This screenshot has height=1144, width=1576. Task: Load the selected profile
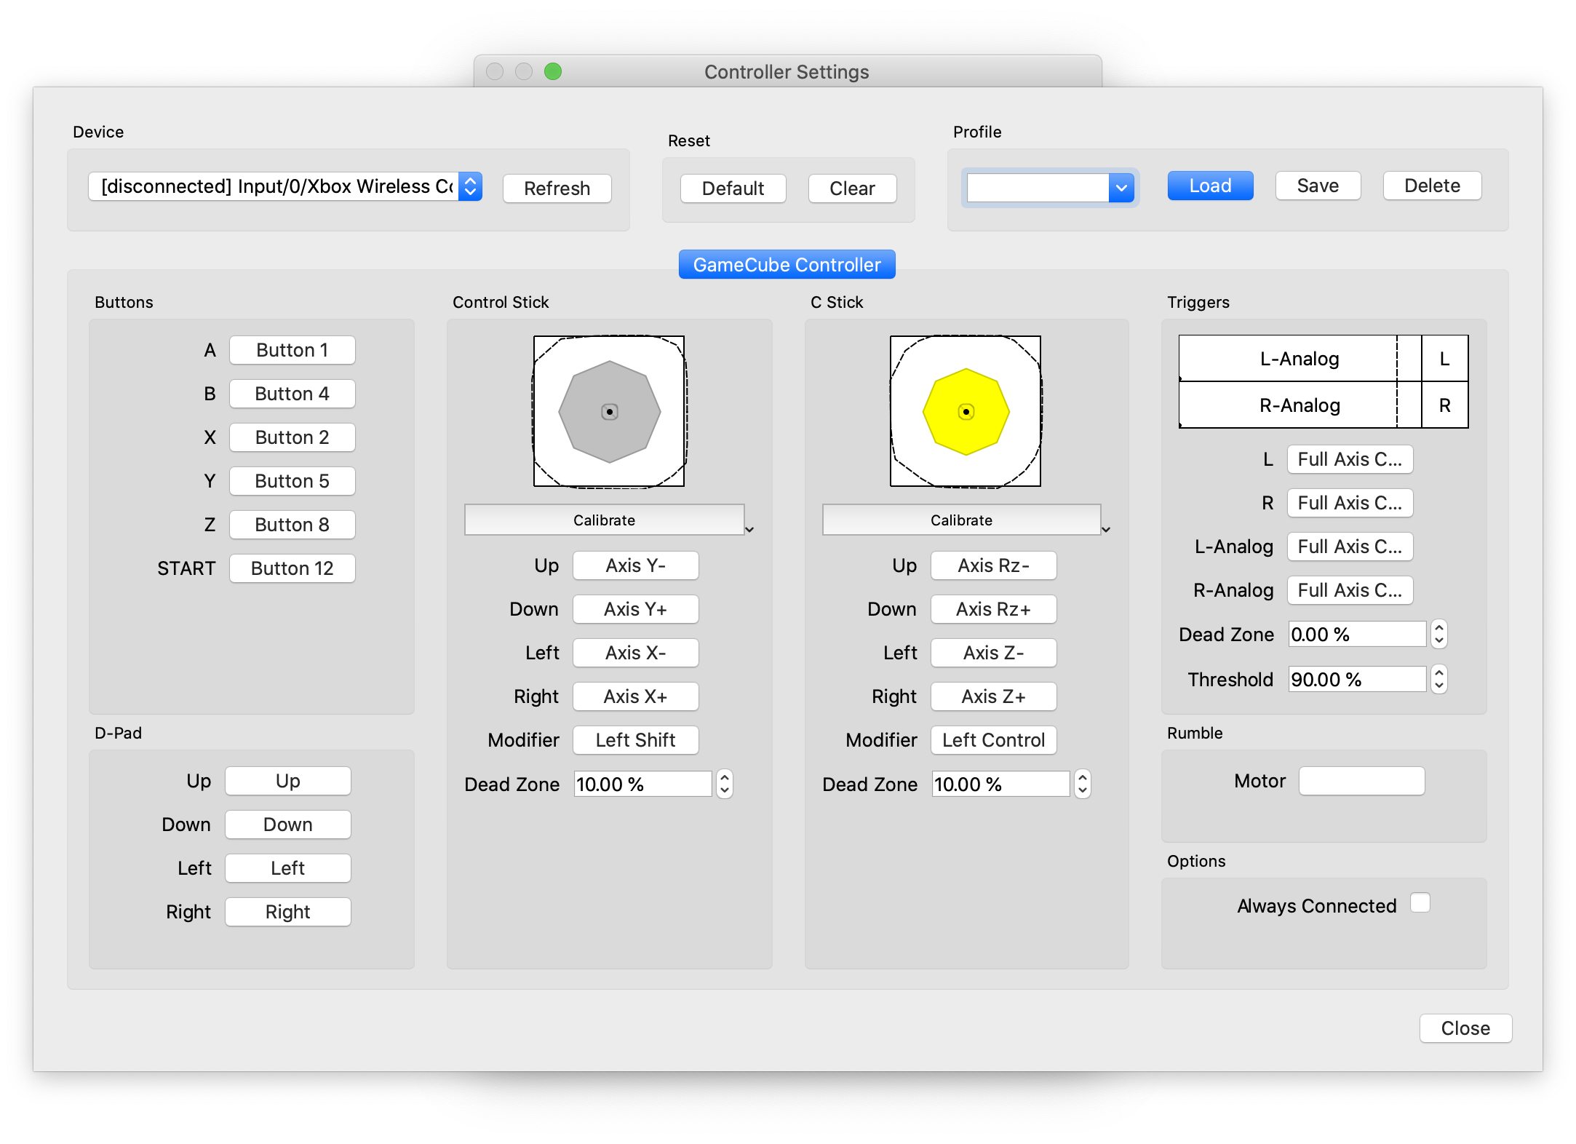click(x=1209, y=186)
